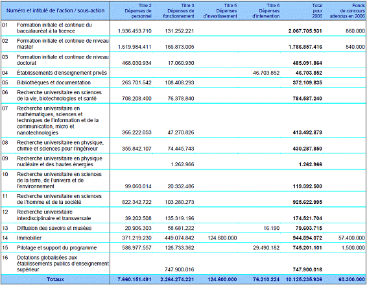
Task: Click 'physique, chimie et sciences pour l'ingénieur' label
Action: click(x=60, y=145)
